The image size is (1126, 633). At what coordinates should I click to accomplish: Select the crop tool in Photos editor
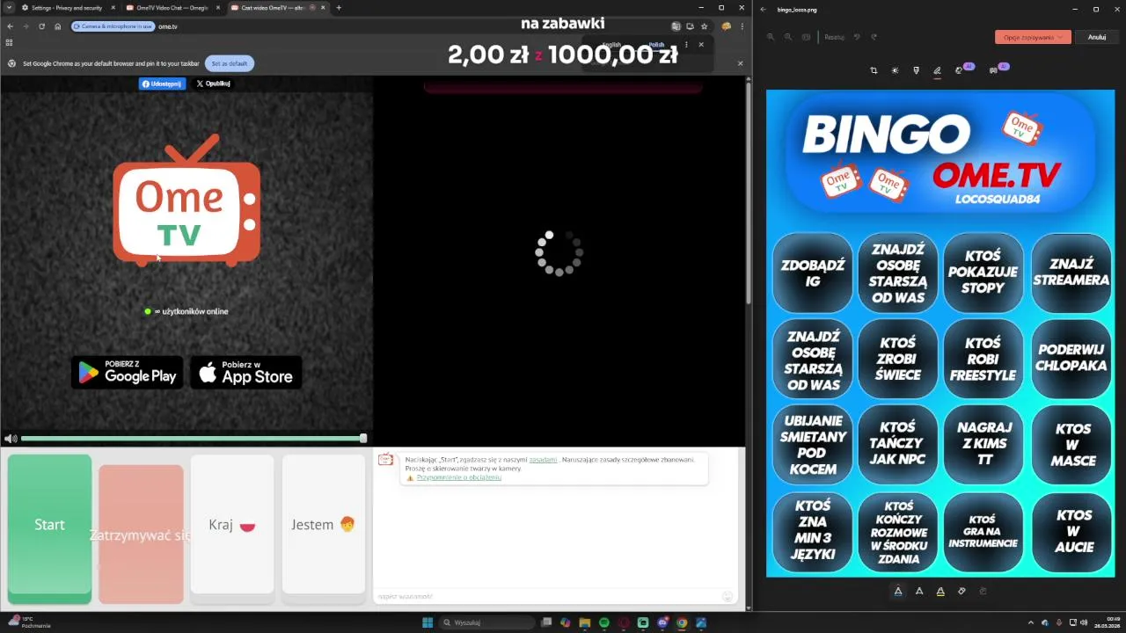tap(874, 70)
